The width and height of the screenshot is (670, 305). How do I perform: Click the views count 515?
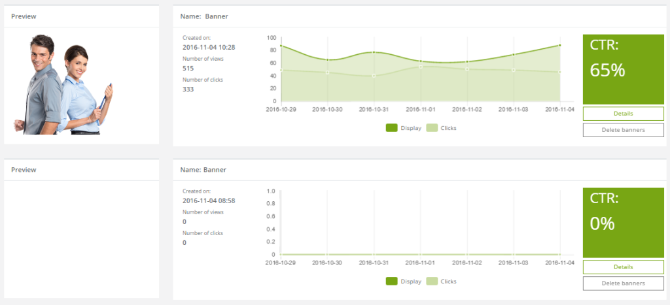coord(188,69)
